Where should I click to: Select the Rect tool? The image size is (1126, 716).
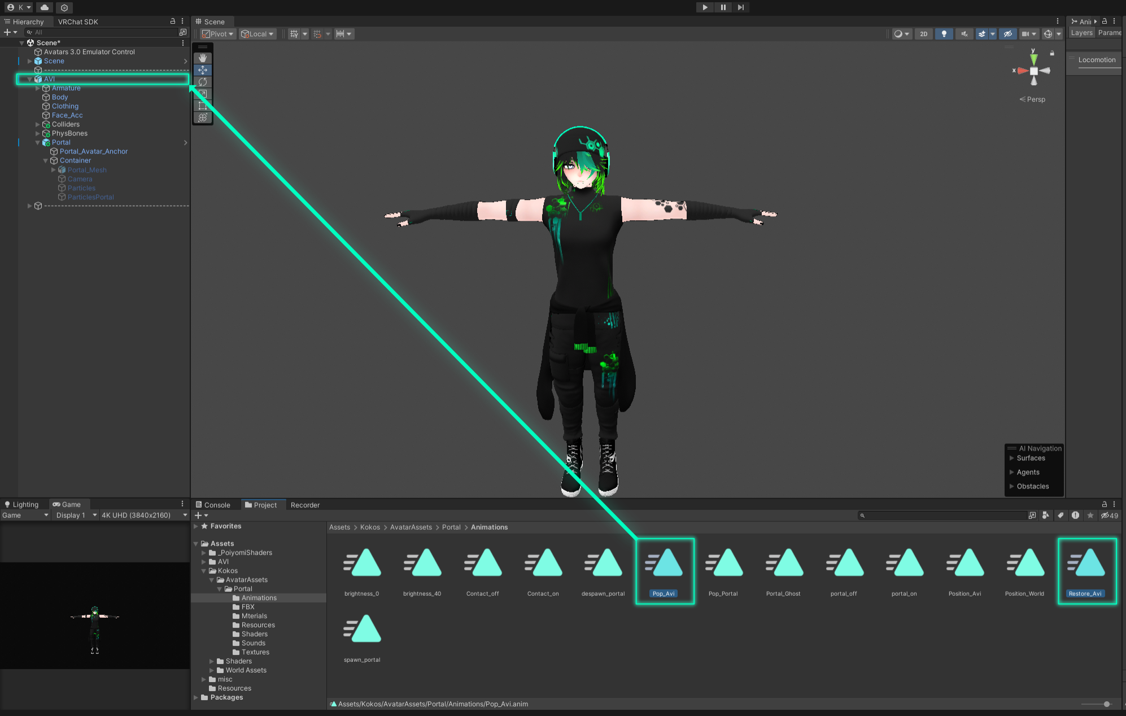click(x=203, y=106)
